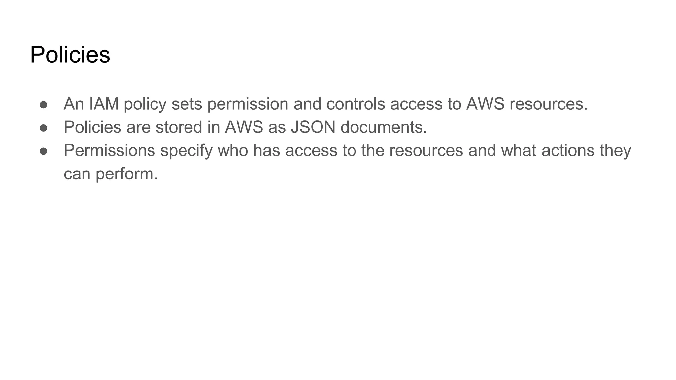Click "JSON" in the second bullet
This screenshot has width=676, height=380.
pyautogui.click(x=313, y=127)
